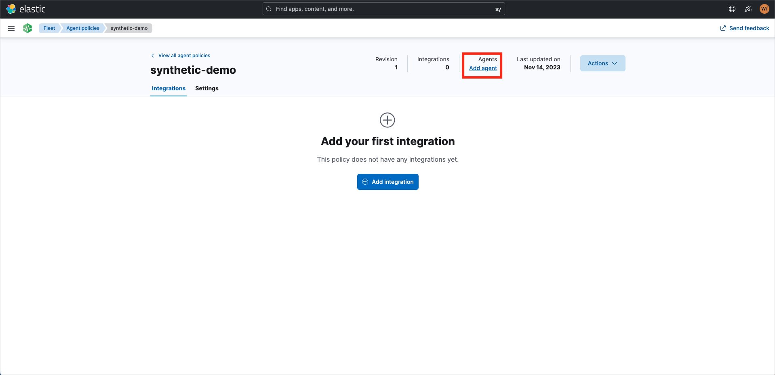The height and width of the screenshot is (375, 775).
Task: Click the Add integration button
Action: coord(387,182)
